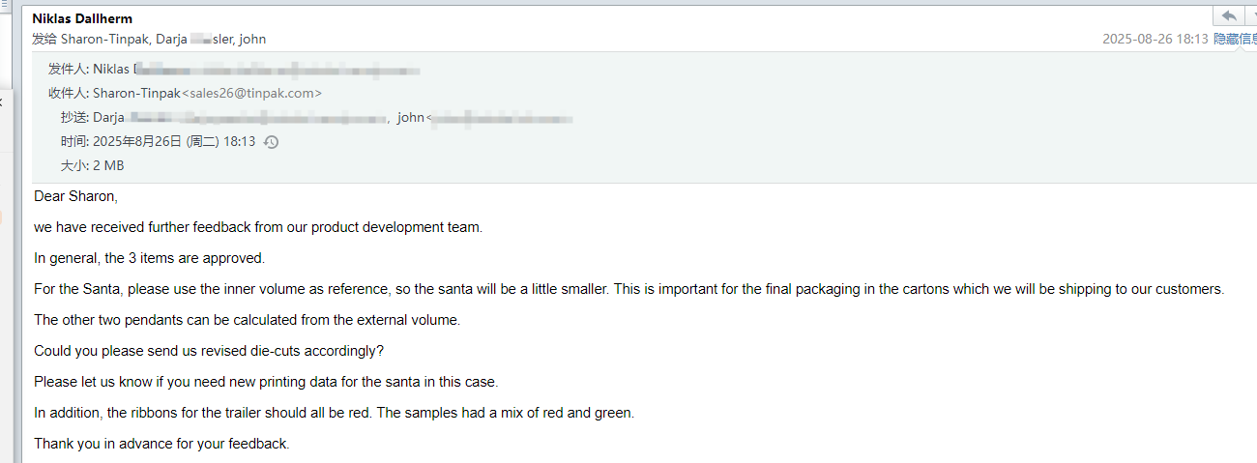Select the john contact in the 抄送 line

pos(411,118)
